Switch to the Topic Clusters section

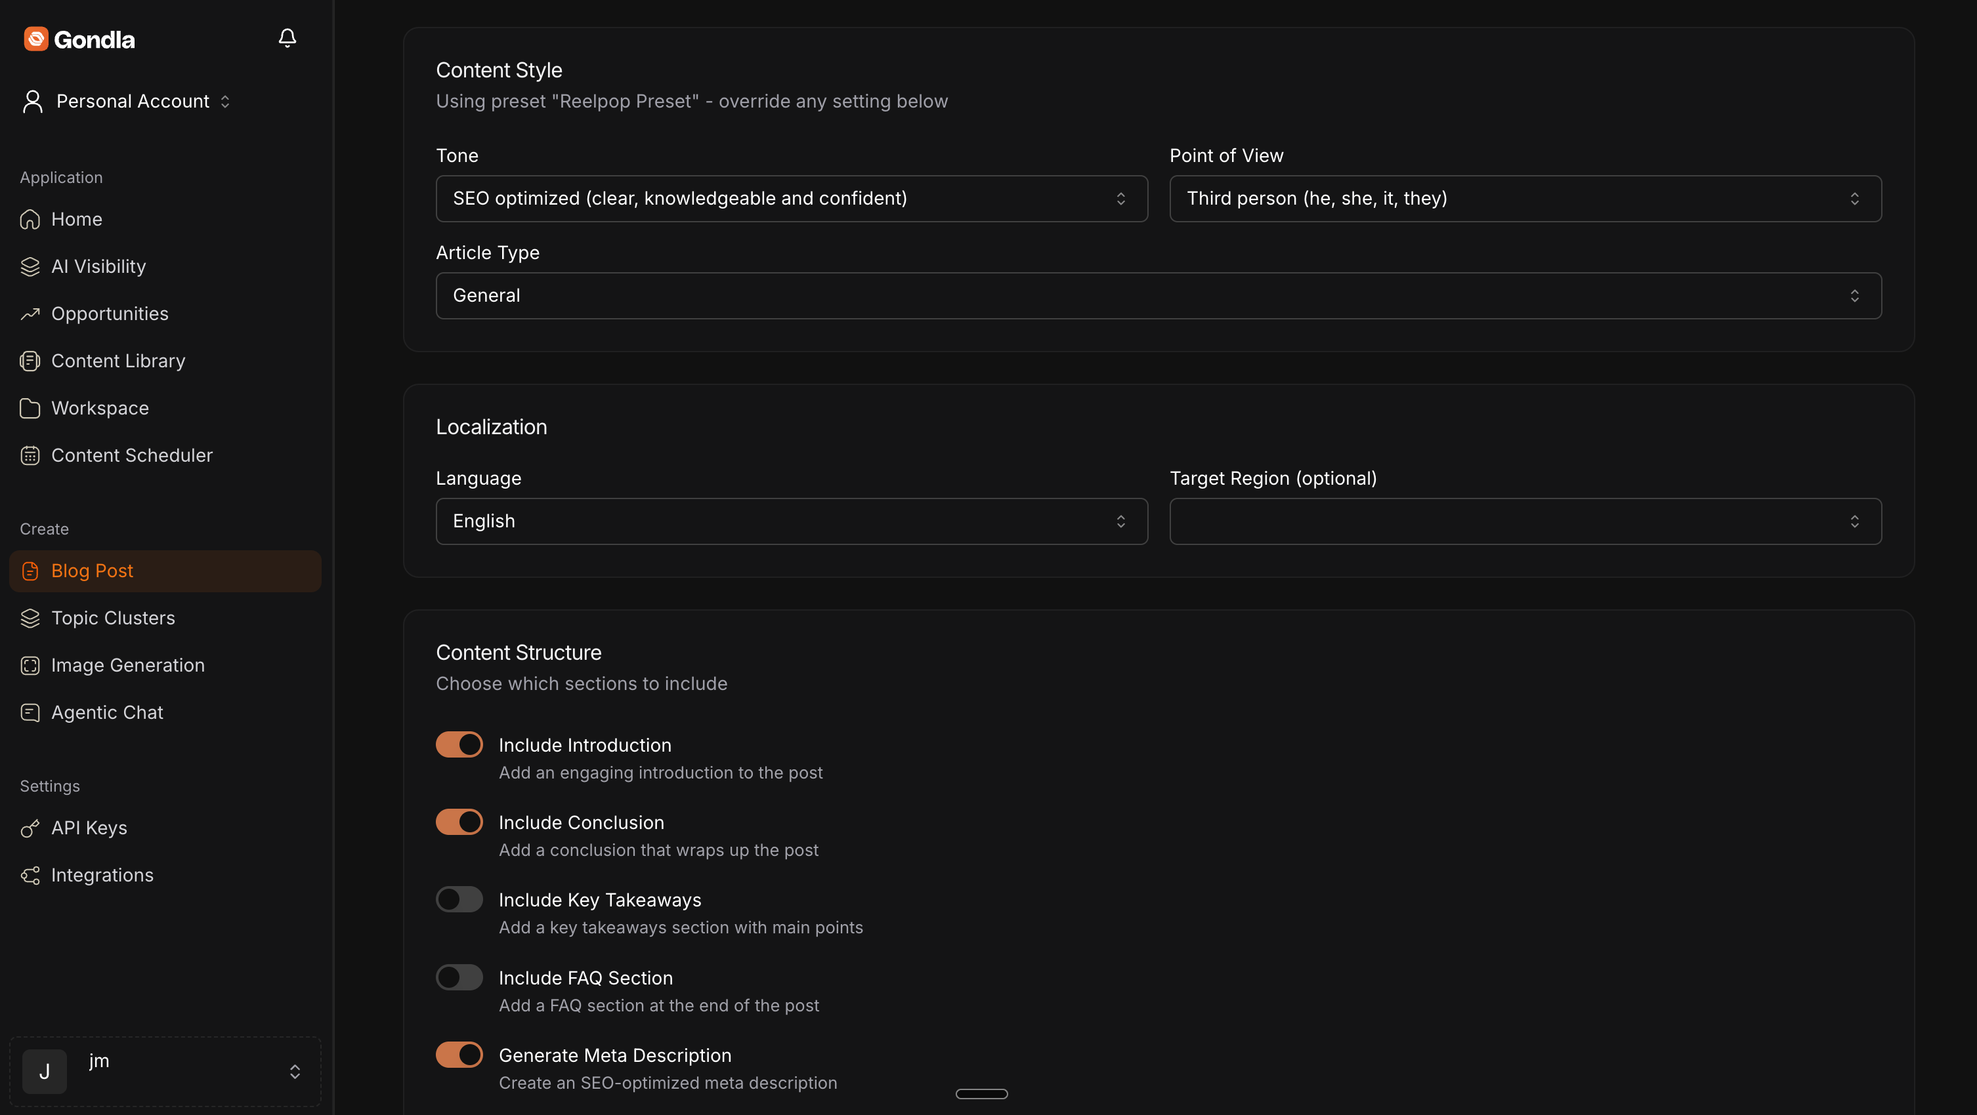113,618
